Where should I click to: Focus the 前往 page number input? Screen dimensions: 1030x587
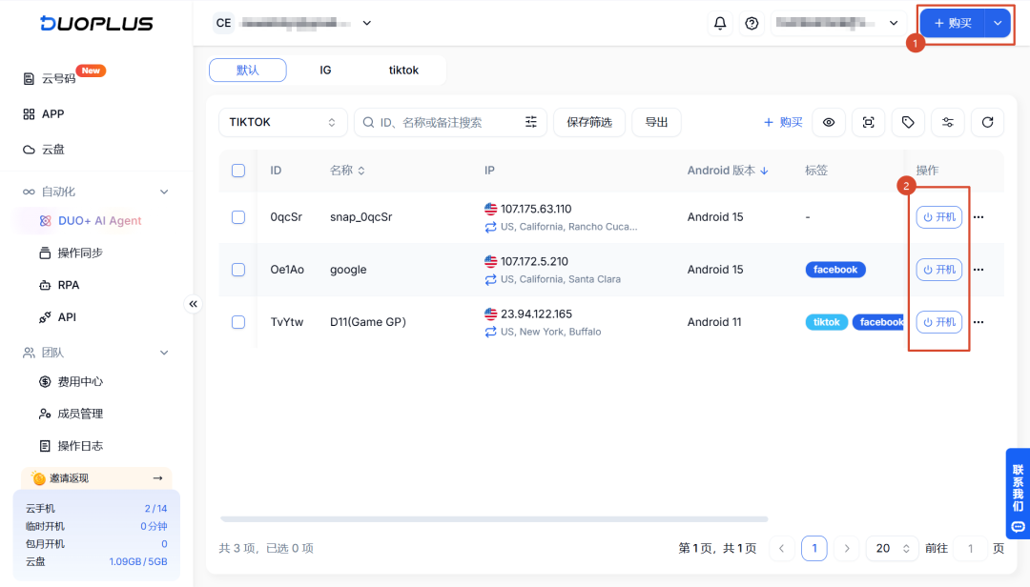970,548
